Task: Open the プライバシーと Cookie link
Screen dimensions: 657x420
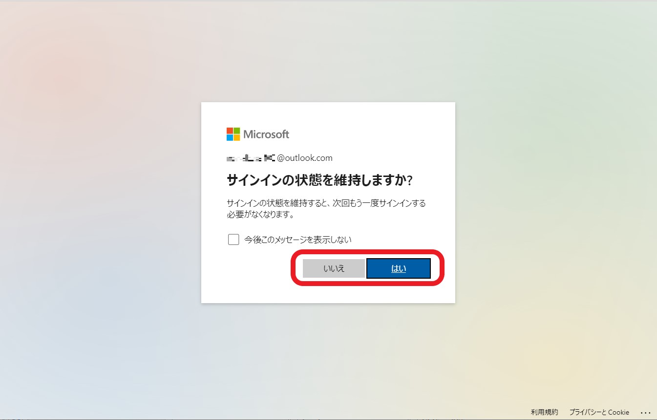Action: [599, 412]
